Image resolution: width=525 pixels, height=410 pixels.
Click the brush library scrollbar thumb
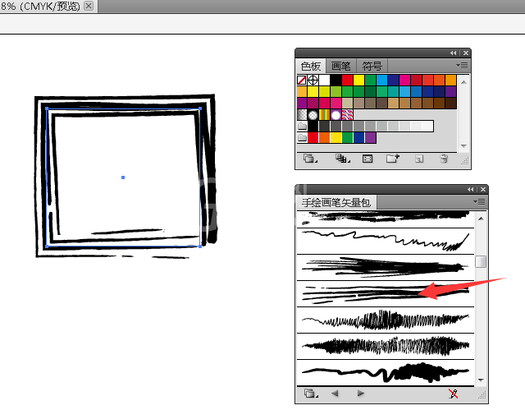point(481,262)
